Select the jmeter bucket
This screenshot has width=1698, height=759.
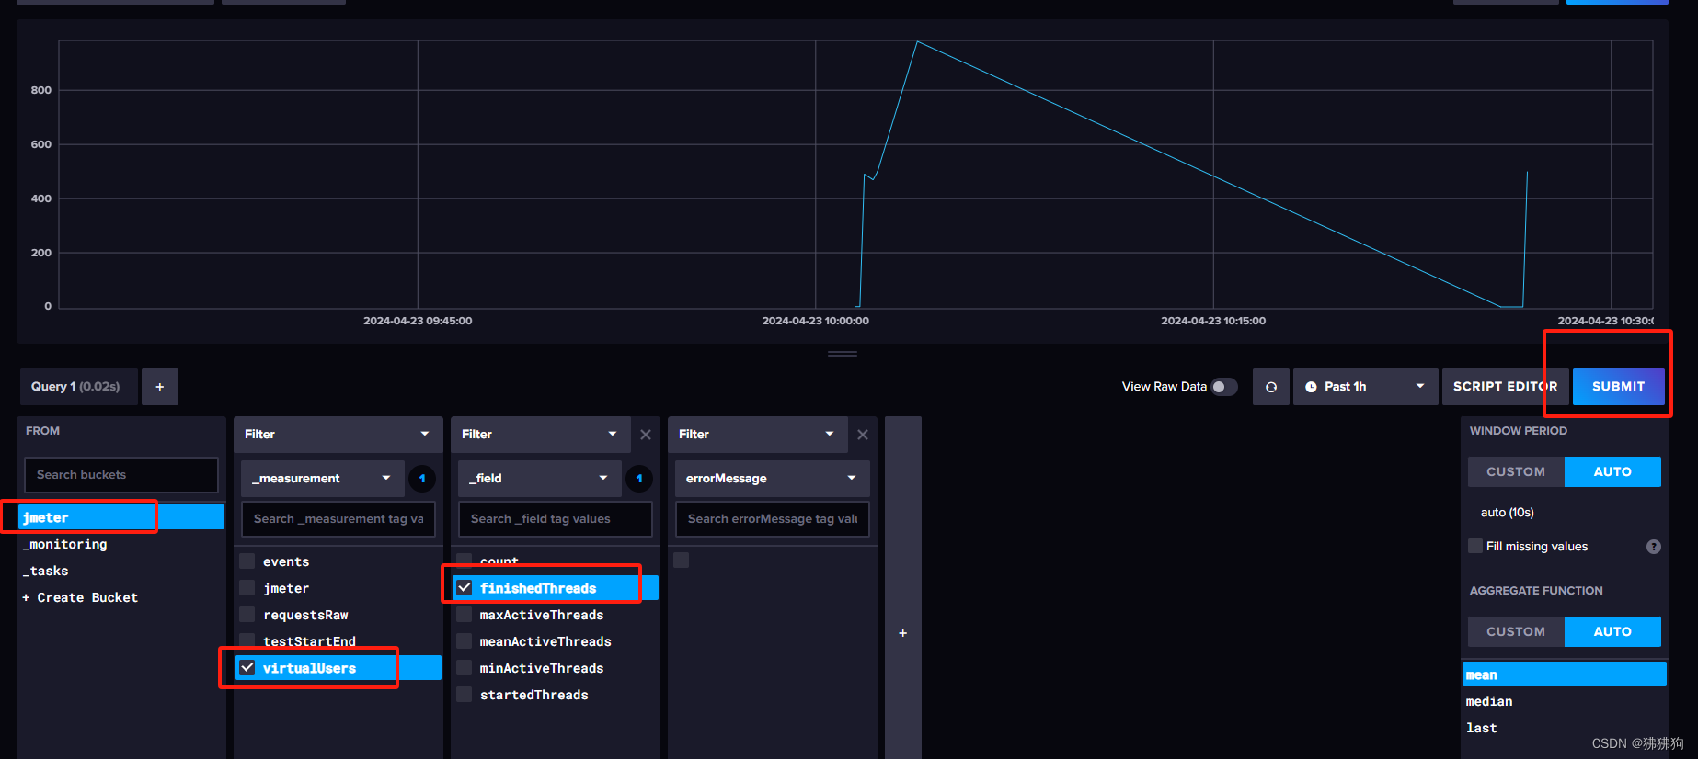(x=121, y=517)
